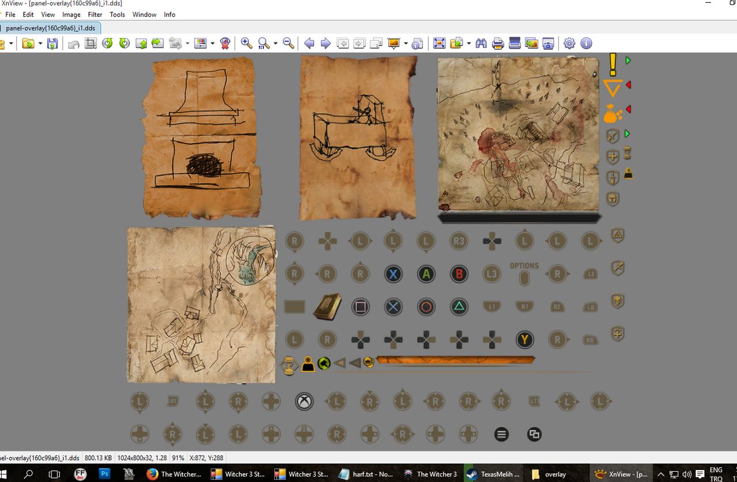Open the Image menu
The width and height of the screenshot is (737, 482).
coord(71,14)
